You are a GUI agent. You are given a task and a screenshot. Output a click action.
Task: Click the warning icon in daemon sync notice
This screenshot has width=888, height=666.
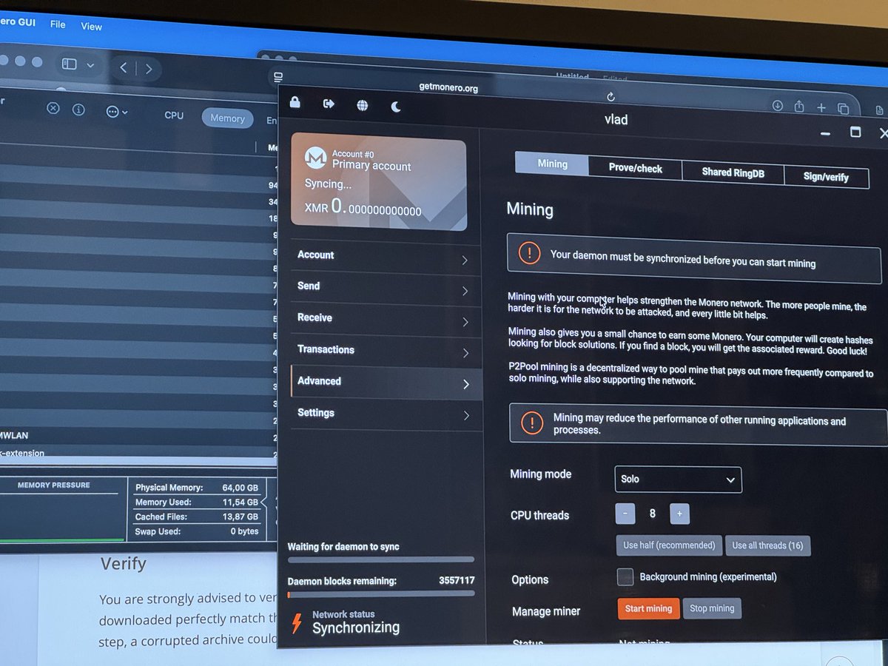(529, 252)
